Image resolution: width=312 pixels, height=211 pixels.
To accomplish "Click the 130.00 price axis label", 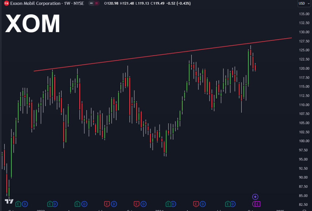I will (304, 32).
